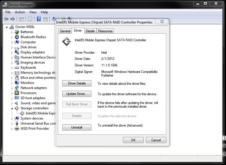The width and height of the screenshot is (226, 165).
Task: Click the Back arrow in the toolbar
Action: coord(6,19)
